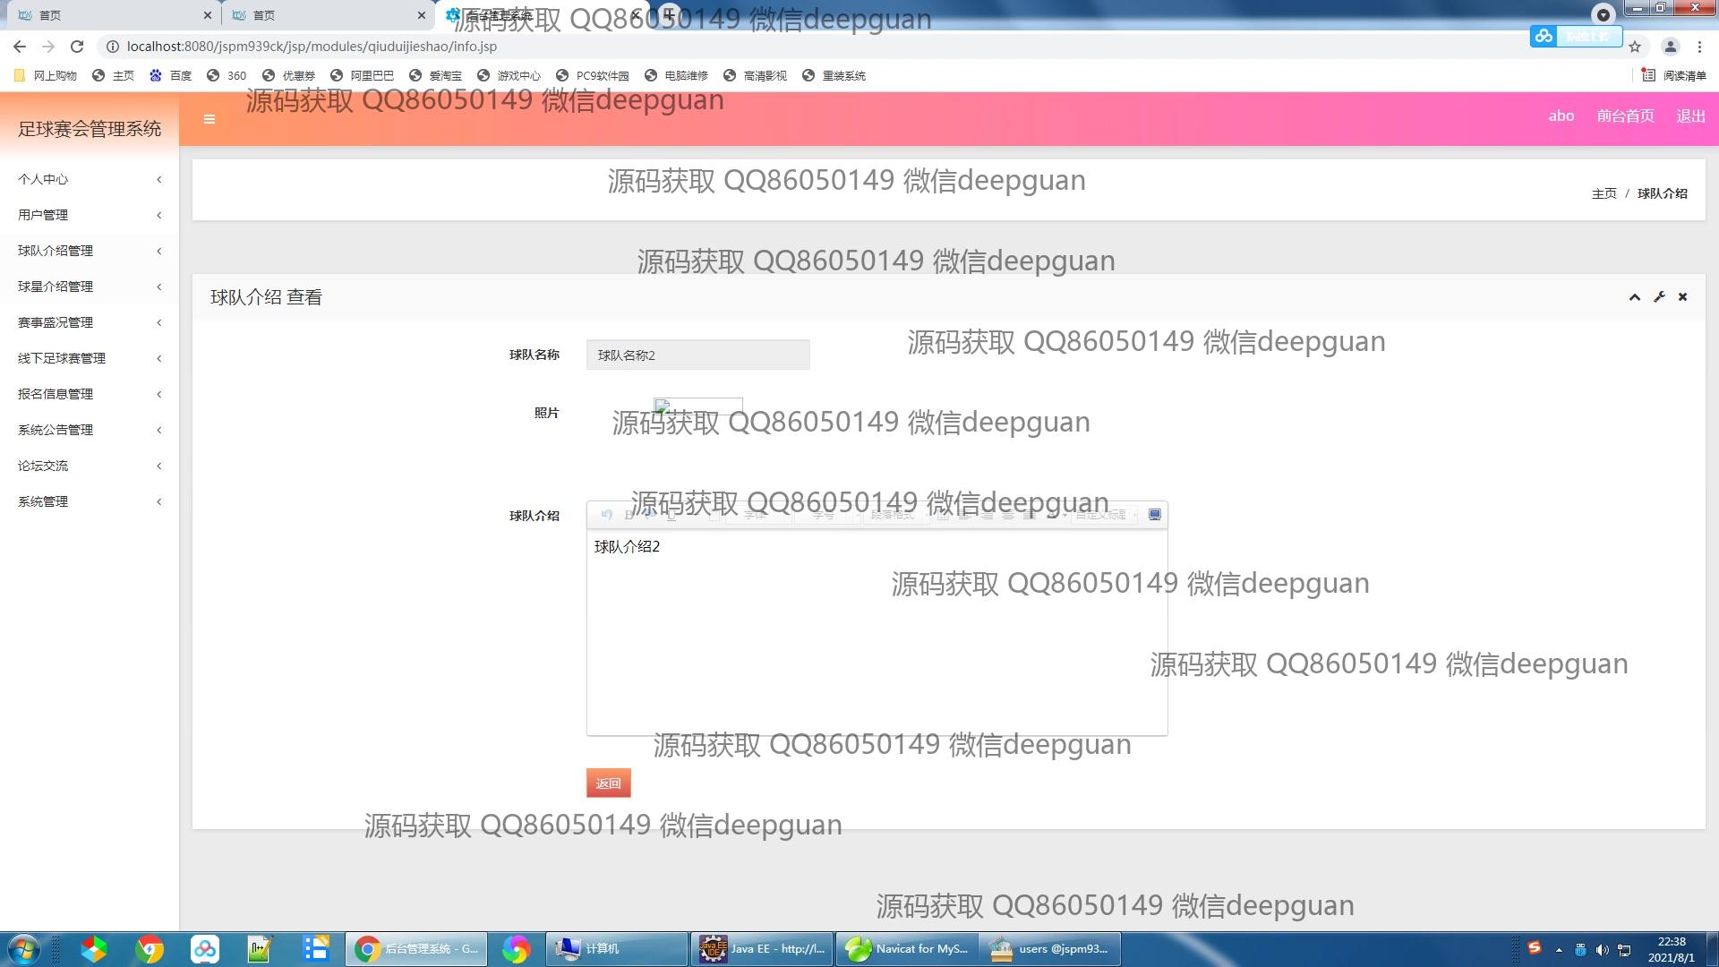
Task: Click the hamburger sidebar toggle icon
Action: 209,119
